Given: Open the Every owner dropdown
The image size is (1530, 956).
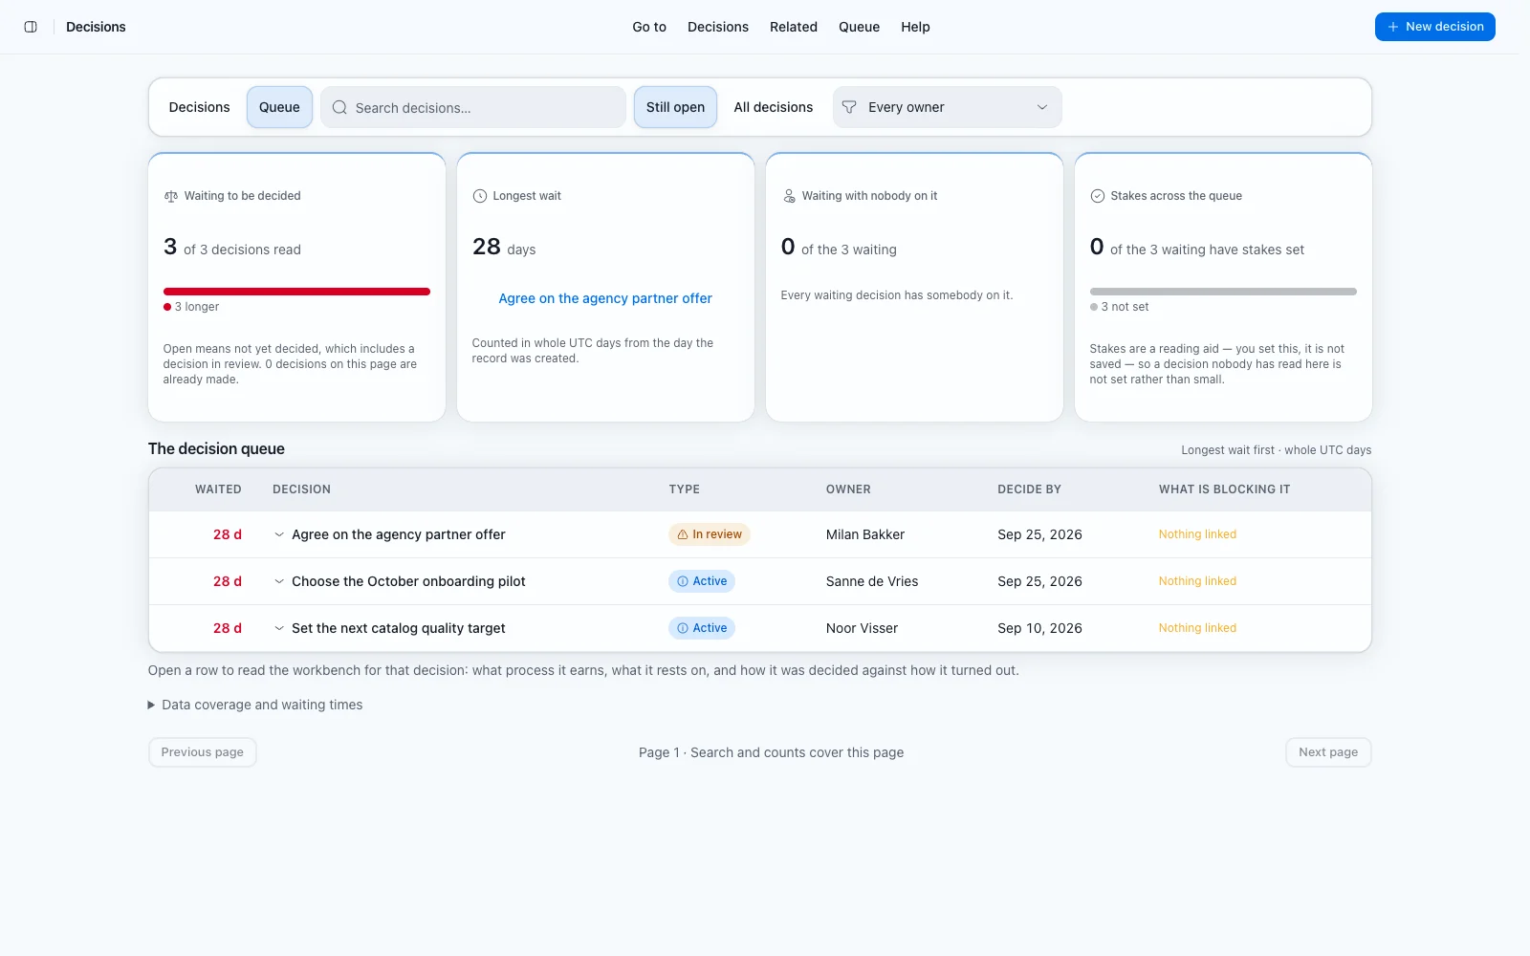Looking at the screenshot, I should pyautogui.click(x=947, y=107).
